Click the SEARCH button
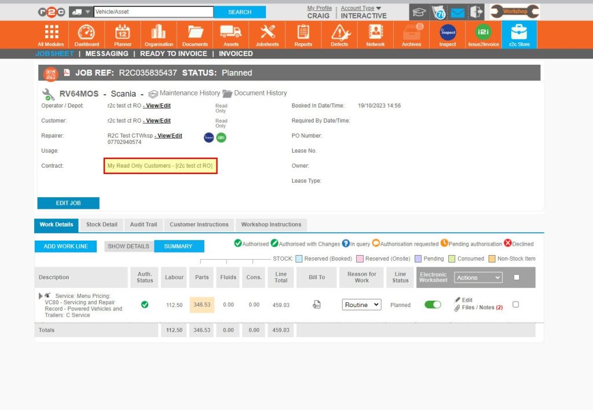This screenshot has width=593, height=410. (x=239, y=12)
